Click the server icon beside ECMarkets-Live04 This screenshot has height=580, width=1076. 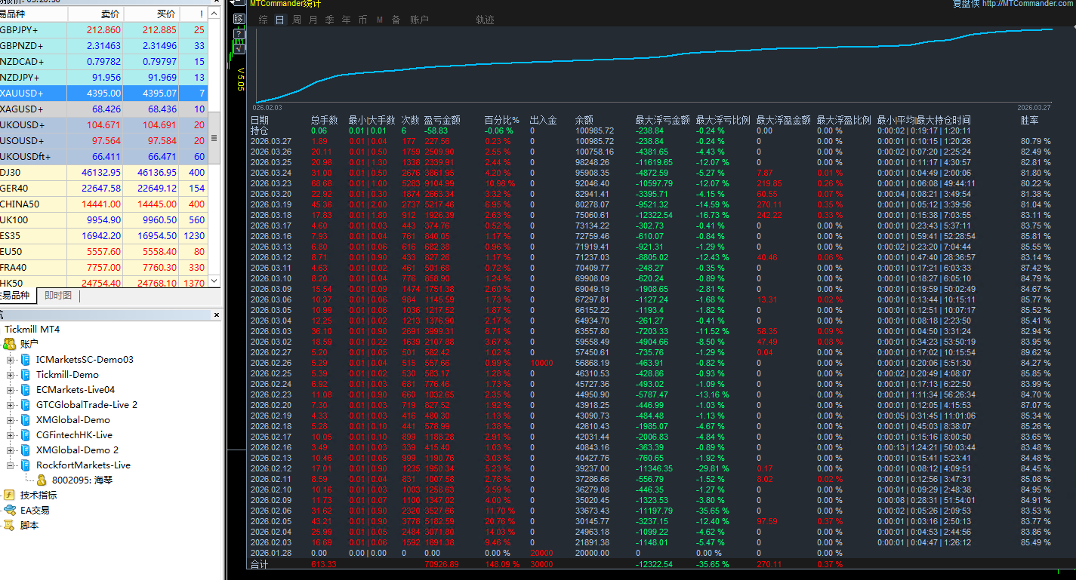[x=25, y=390]
